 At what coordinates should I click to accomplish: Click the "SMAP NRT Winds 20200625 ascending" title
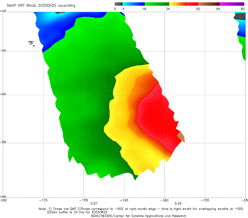tap(41, 5)
